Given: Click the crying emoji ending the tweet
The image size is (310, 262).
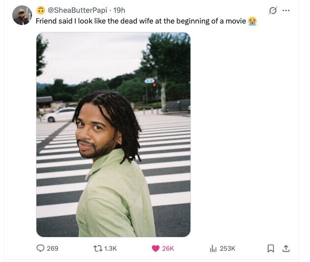Looking at the screenshot, I should click(x=252, y=21).
